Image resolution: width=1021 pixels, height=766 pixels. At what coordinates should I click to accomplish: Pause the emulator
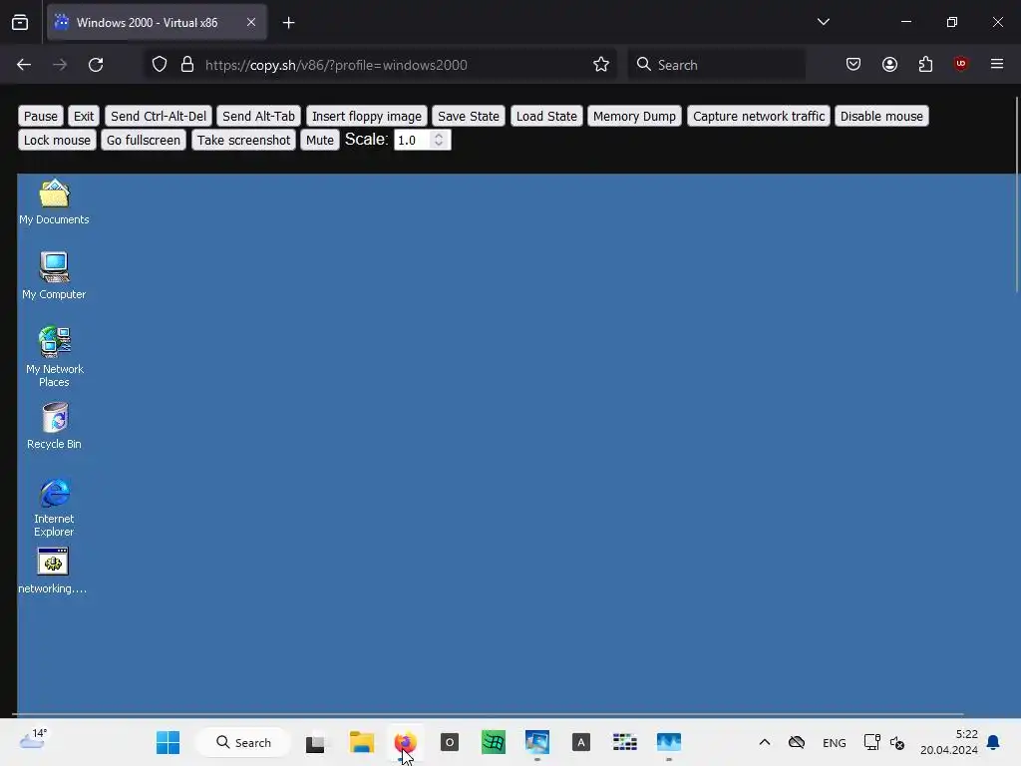40,116
